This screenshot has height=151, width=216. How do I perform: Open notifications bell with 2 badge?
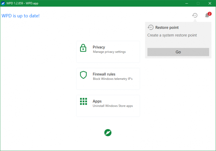tap(208, 15)
